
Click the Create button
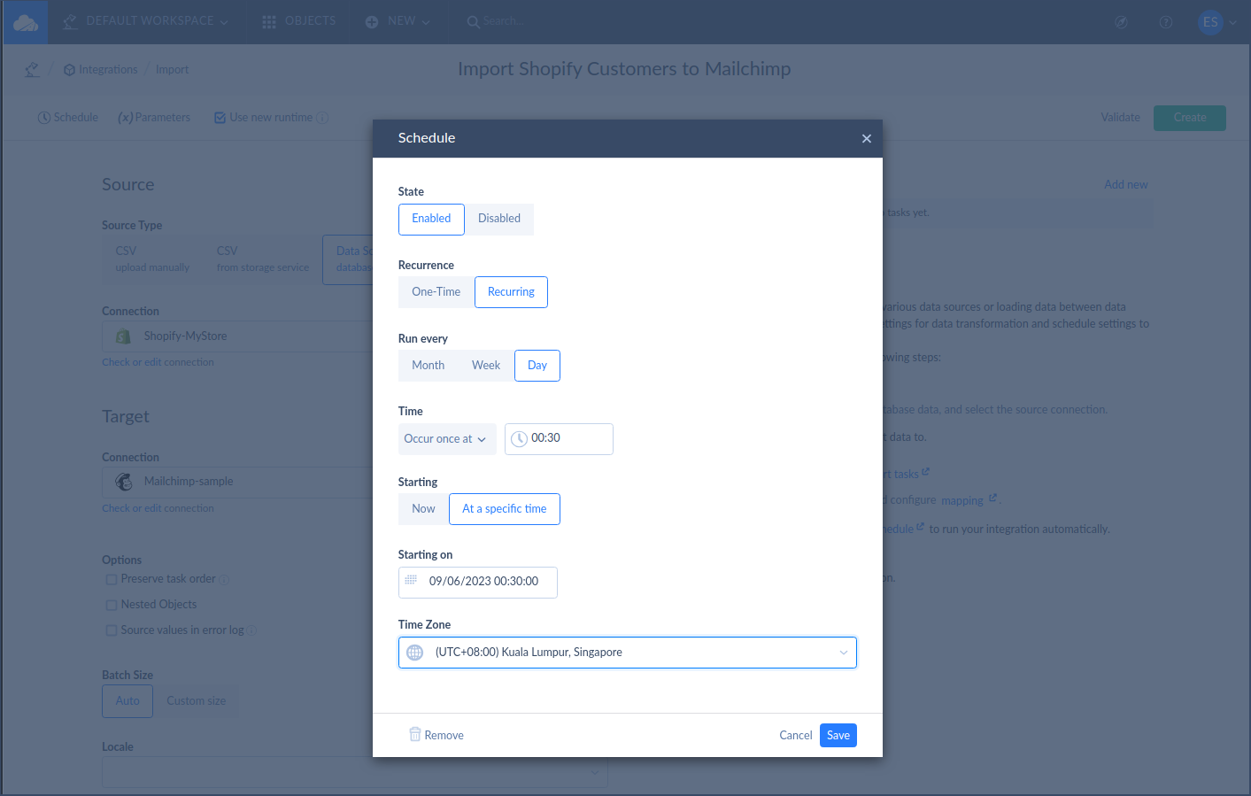pos(1189,118)
